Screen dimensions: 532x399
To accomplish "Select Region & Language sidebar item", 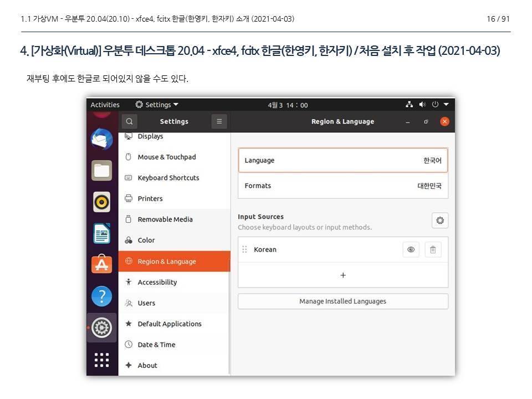I will click(175, 261).
